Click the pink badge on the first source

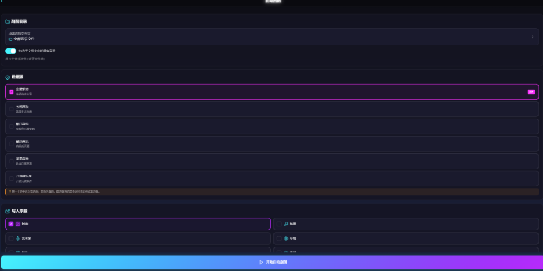click(x=531, y=92)
